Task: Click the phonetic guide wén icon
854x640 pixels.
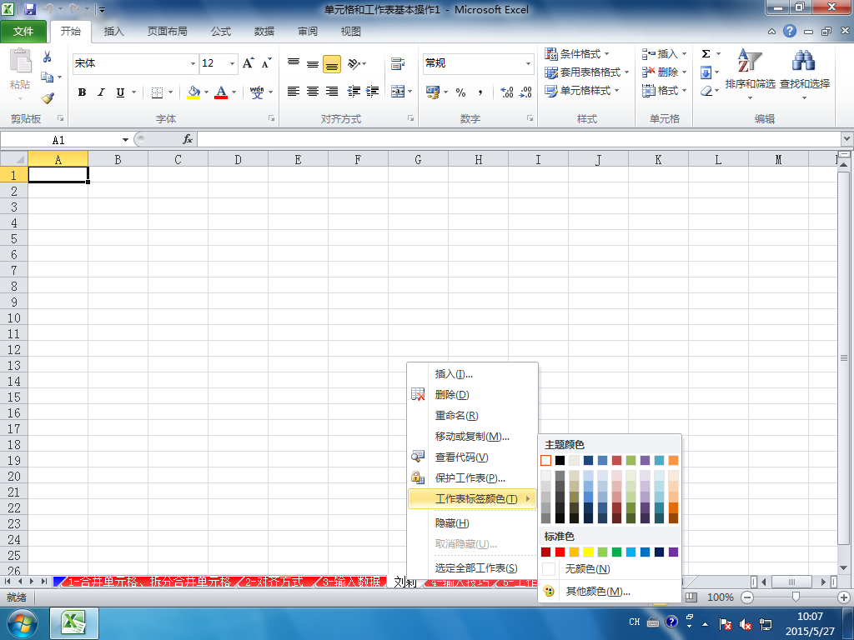Action: (257, 92)
